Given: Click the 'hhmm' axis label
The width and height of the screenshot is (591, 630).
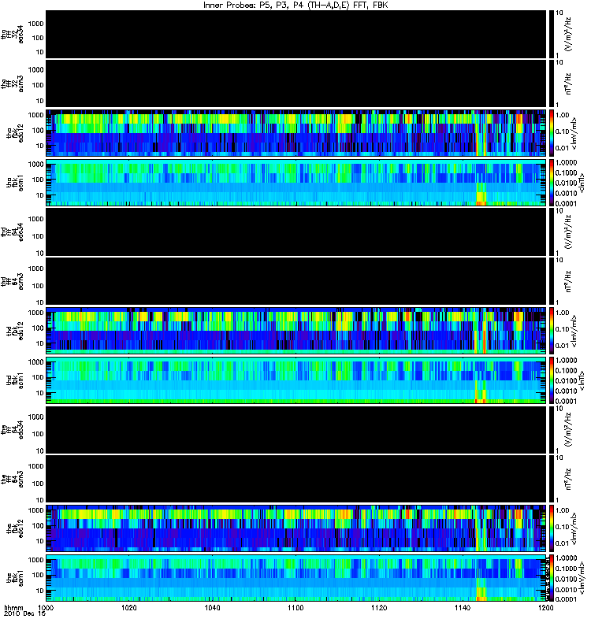Looking at the screenshot, I should 13,607.
